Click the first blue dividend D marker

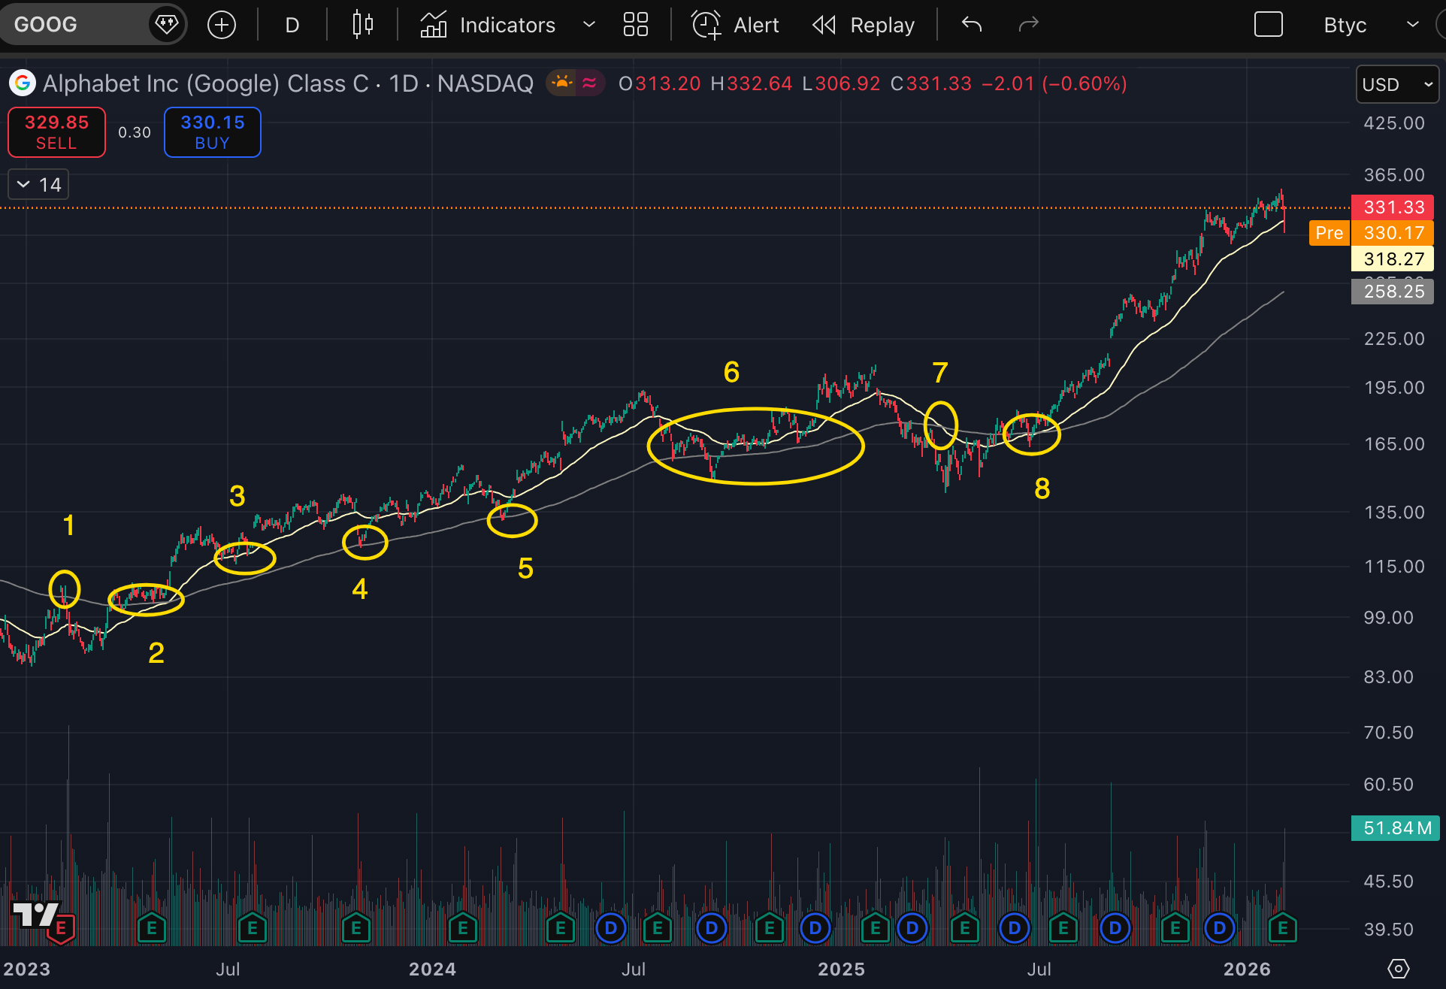[x=610, y=928]
